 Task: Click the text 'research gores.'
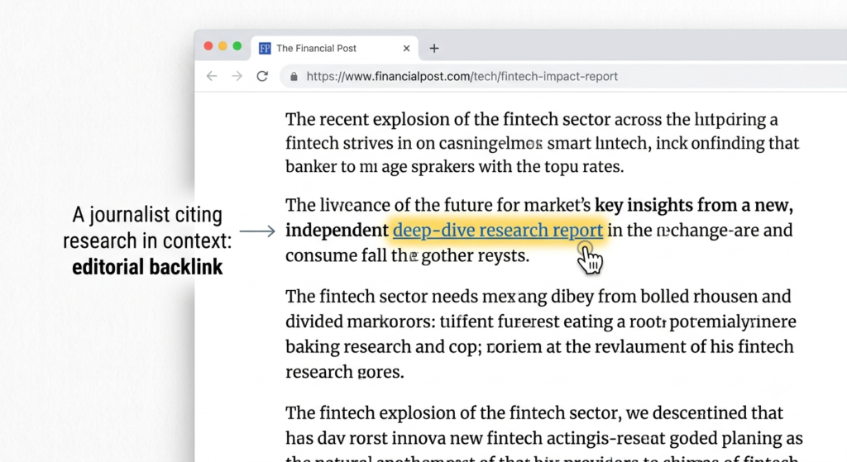tap(345, 372)
